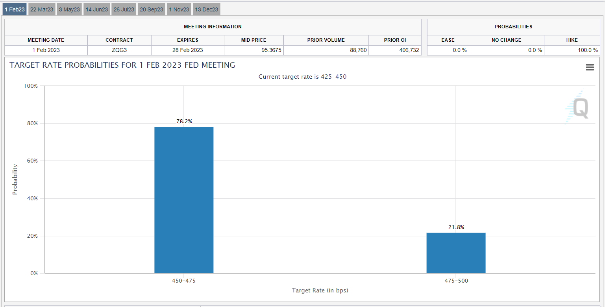
Task: Click the 78.2% bar data label
Action: [x=184, y=121]
